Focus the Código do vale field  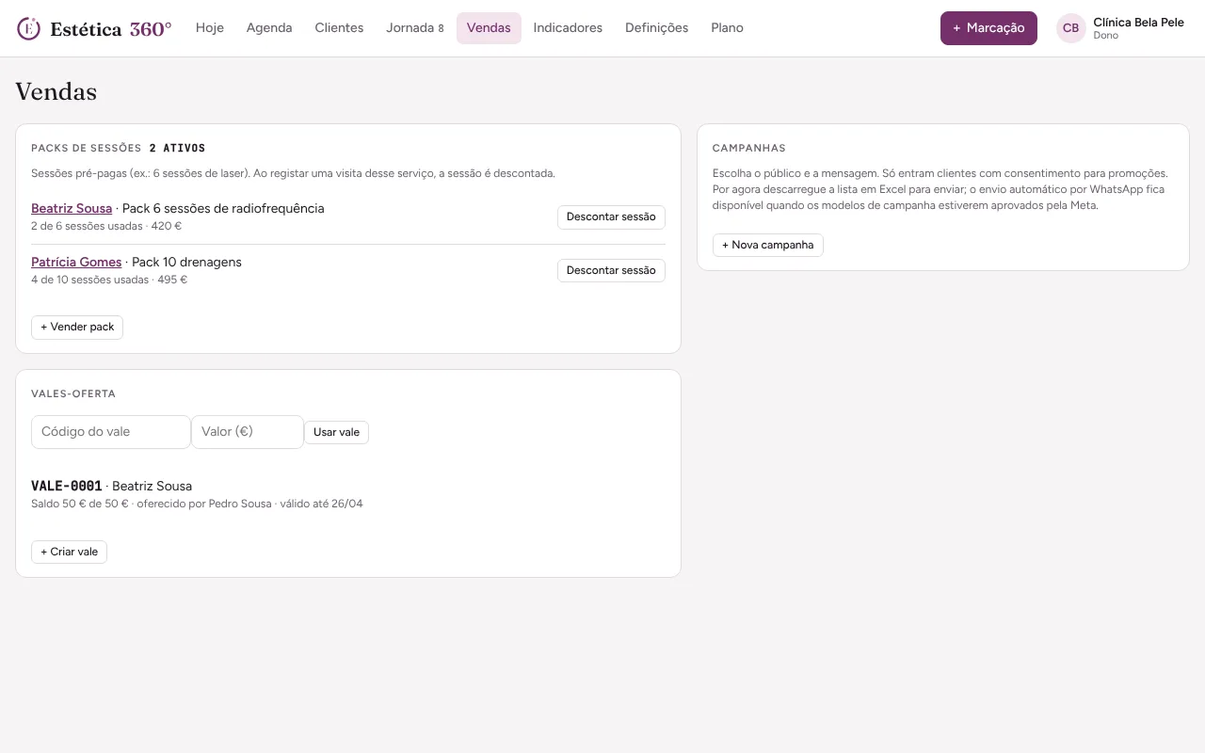111,432
